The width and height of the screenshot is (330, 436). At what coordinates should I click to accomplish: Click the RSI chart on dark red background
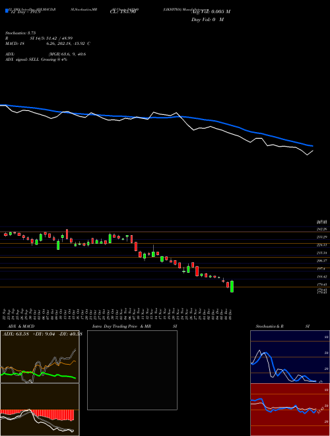click(x=290, y=410)
